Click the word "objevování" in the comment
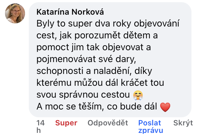199x136 pixels. point(157,24)
